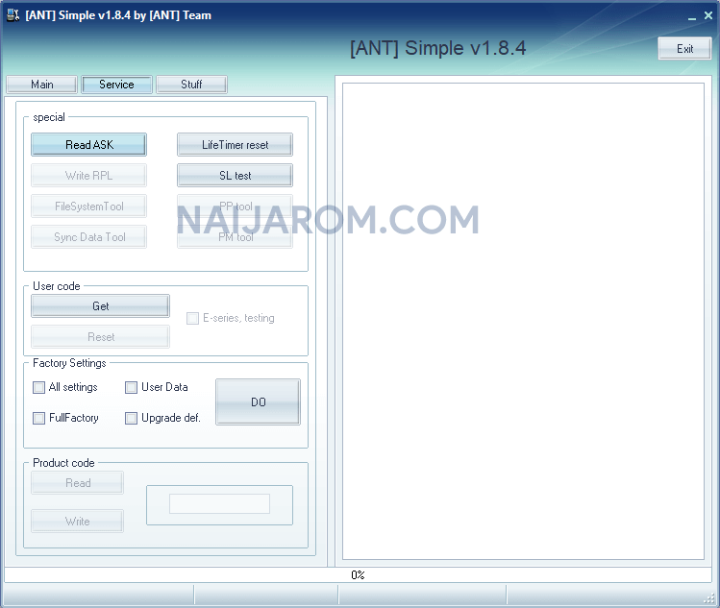Click Read in Product code group
720x608 pixels.
tap(78, 483)
